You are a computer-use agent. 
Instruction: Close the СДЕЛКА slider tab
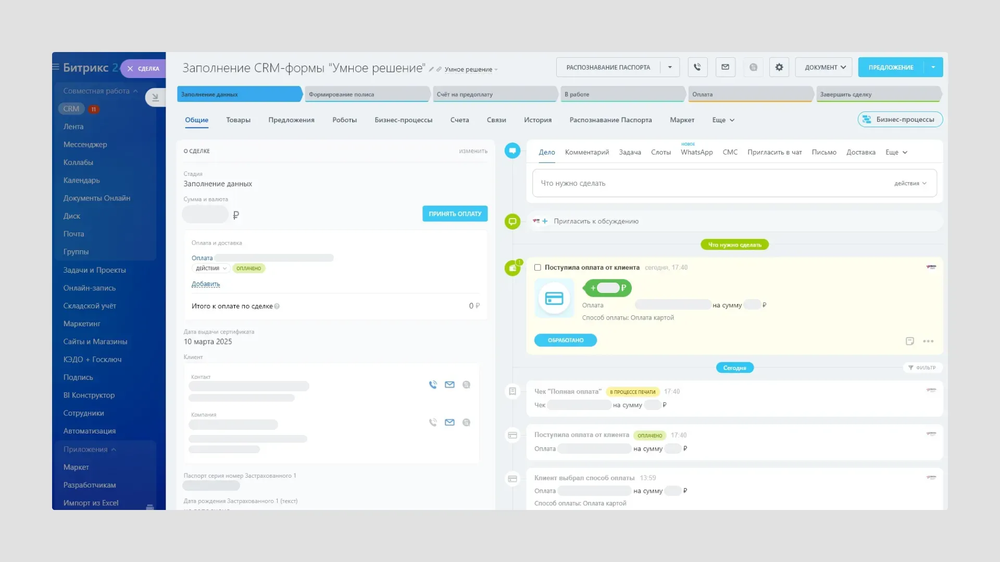[x=130, y=69]
